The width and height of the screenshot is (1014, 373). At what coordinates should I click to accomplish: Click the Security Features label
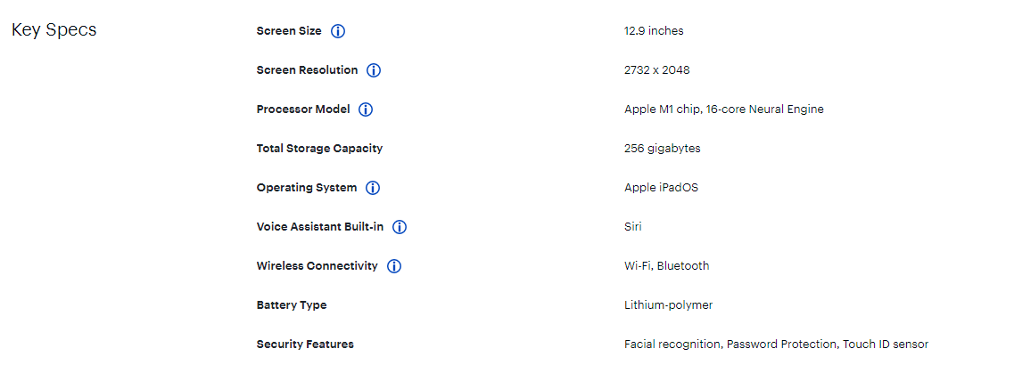[305, 344]
